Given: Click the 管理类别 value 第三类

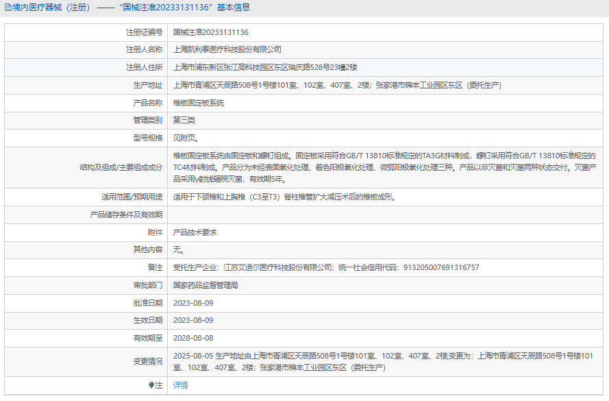Looking at the screenshot, I should pyautogui.click(x=184, y=120).
